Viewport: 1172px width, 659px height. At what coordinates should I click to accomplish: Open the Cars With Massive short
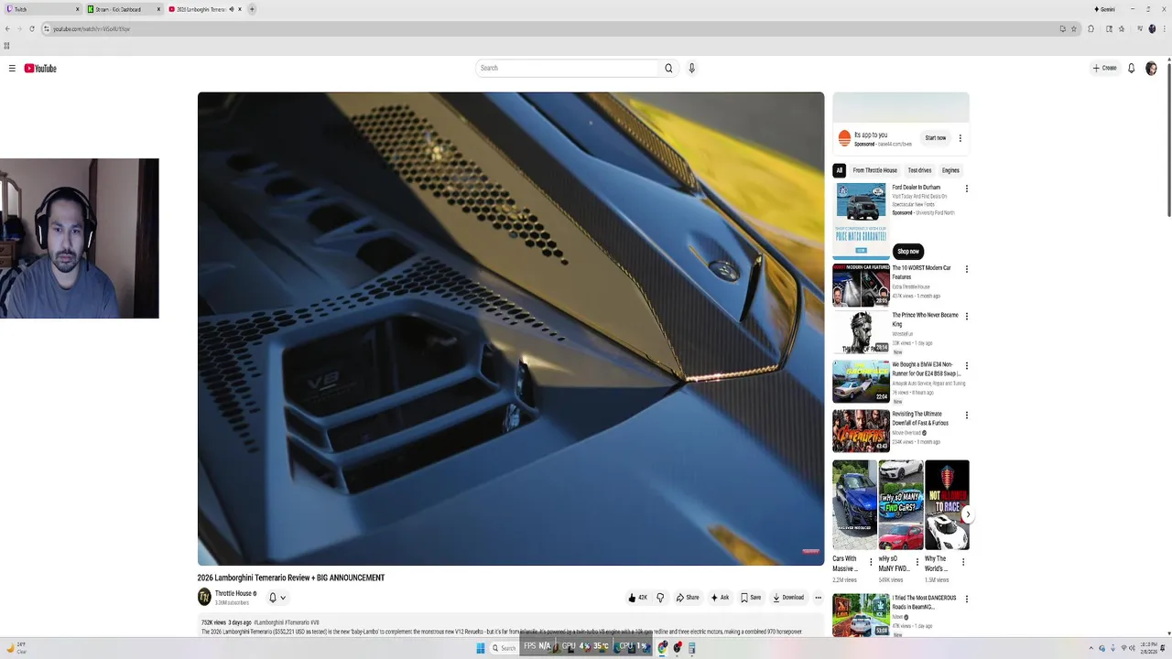[x=854, y=504]
